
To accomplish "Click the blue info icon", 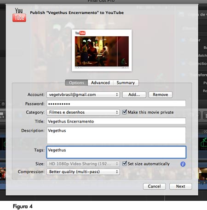I will pyautogui.click(x=183, y=164).
